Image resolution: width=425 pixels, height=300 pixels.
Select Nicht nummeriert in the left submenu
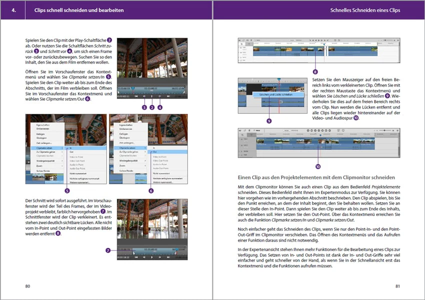78,173
